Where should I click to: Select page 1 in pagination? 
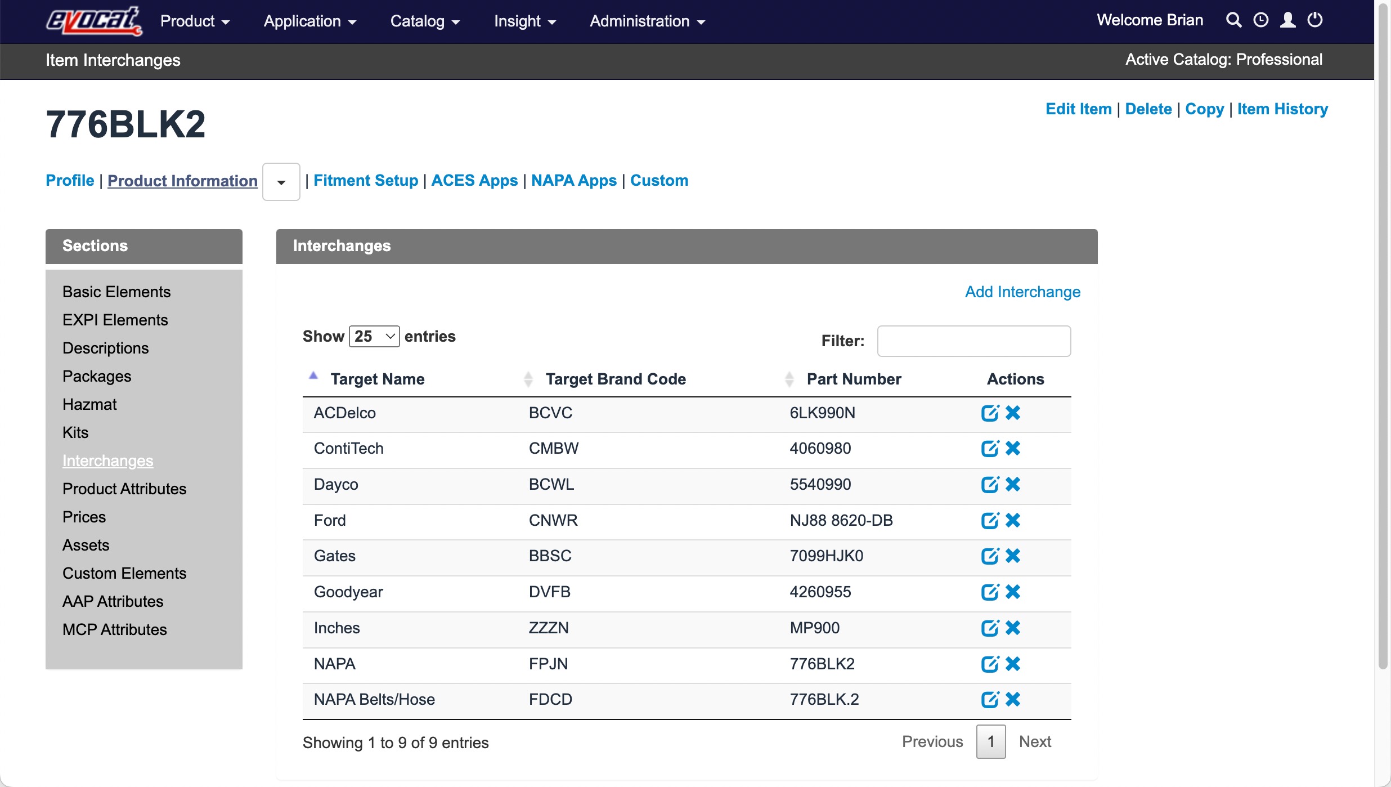pos(991,741)
